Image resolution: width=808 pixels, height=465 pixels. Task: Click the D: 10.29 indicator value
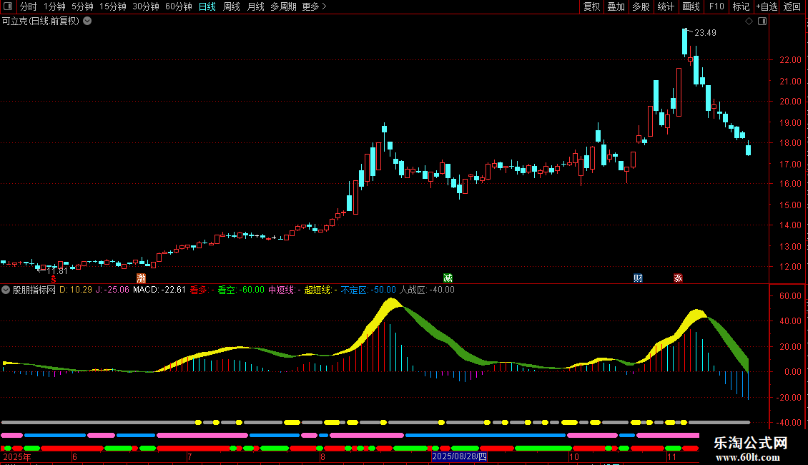(76, 290)
